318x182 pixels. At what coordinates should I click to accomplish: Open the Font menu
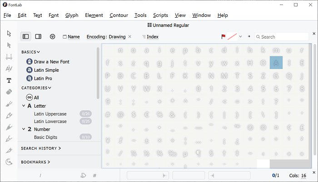pos(54,15)
